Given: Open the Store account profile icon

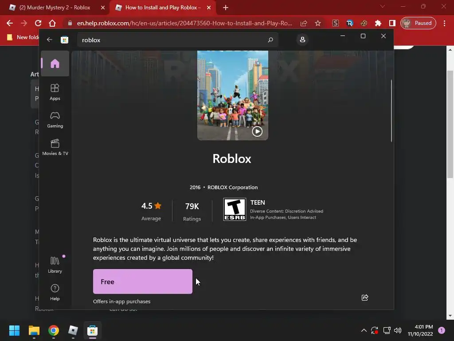Looking at the screenshot, I should pyautogui.click(x=302, y=40).
